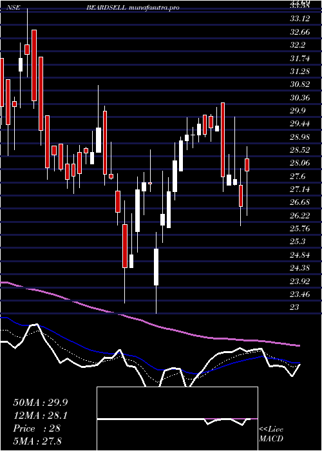Select the 30.82 price axis label
322x451 pixels.
click(300, 84)
